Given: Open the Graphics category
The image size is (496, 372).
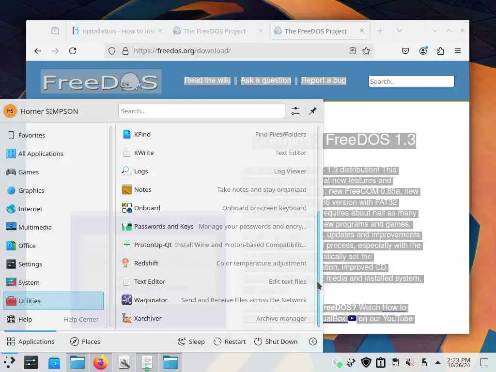Looking at the screenshot, I should 53,190.
